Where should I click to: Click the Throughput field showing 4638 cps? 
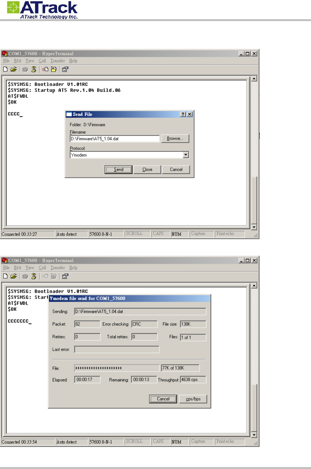[193, 379]
